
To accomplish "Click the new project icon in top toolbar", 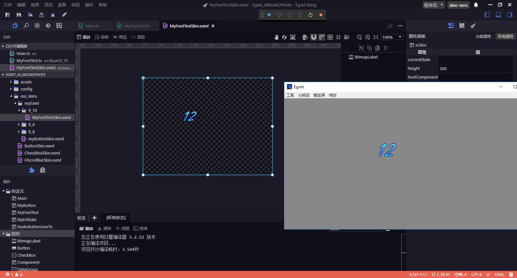I will click(x=8, y=15).
